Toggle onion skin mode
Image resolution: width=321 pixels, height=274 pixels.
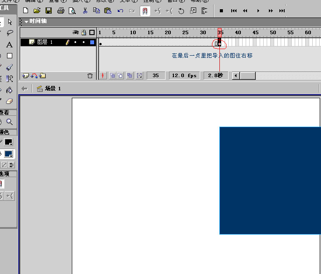113,75
